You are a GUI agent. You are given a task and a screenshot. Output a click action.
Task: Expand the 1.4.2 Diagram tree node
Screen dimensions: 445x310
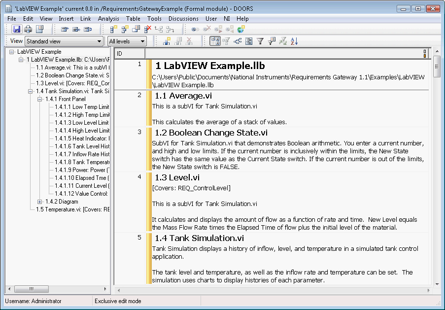pos(40,202)
